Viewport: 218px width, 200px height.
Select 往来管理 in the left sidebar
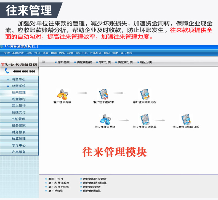coord(19,92)
